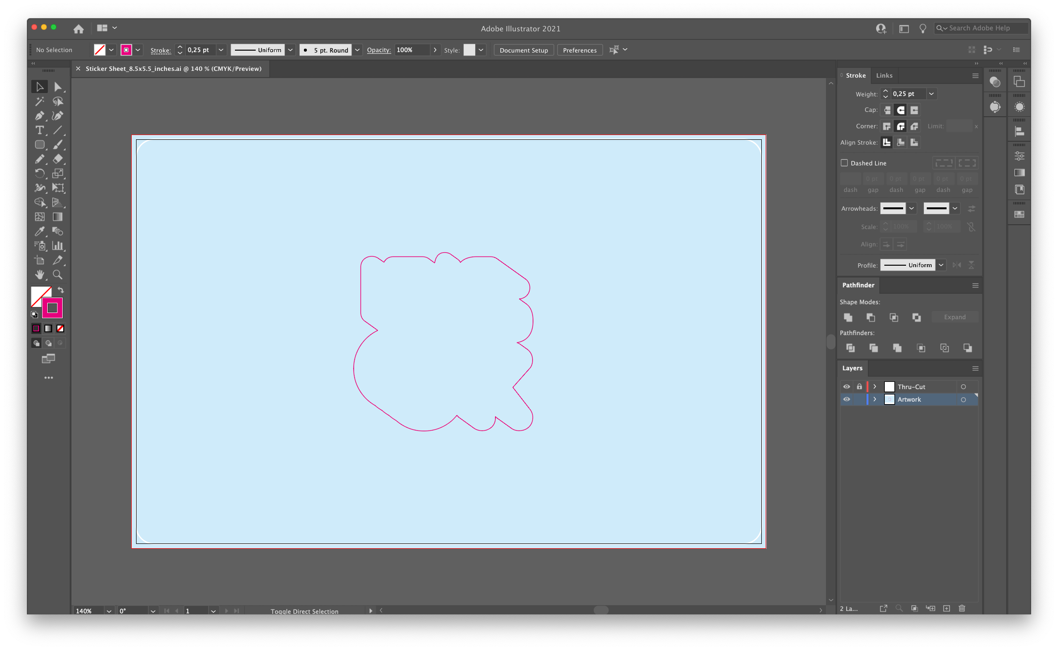Hide the Thru-Cut layer visibility
The width and height of the screenshot is (1058, 650).
pos(847,387)
